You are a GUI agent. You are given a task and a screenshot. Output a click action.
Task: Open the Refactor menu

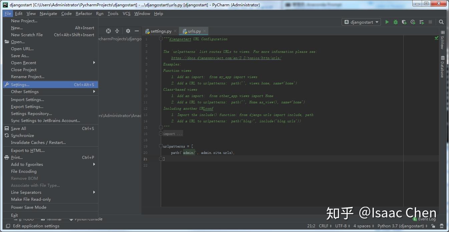84,14
